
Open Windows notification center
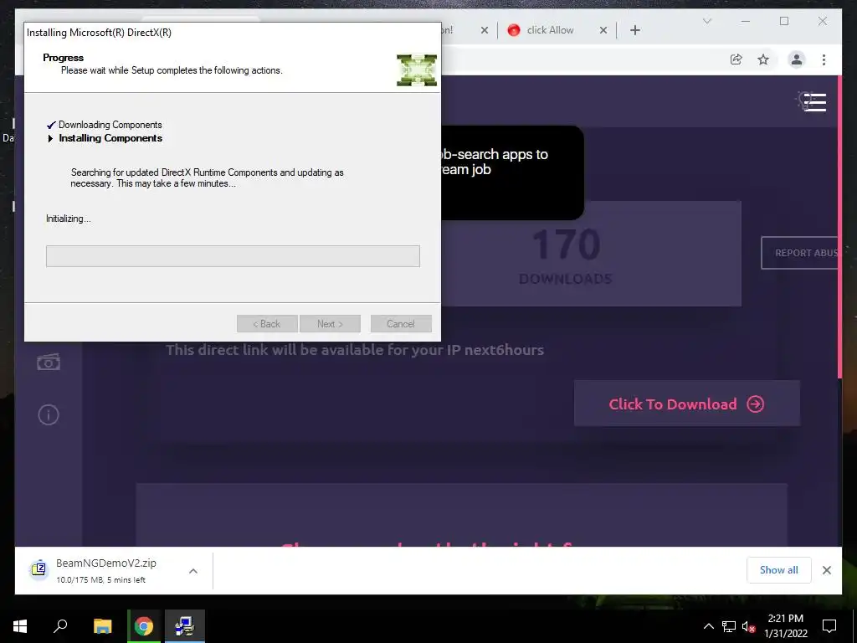coord(829,625)
